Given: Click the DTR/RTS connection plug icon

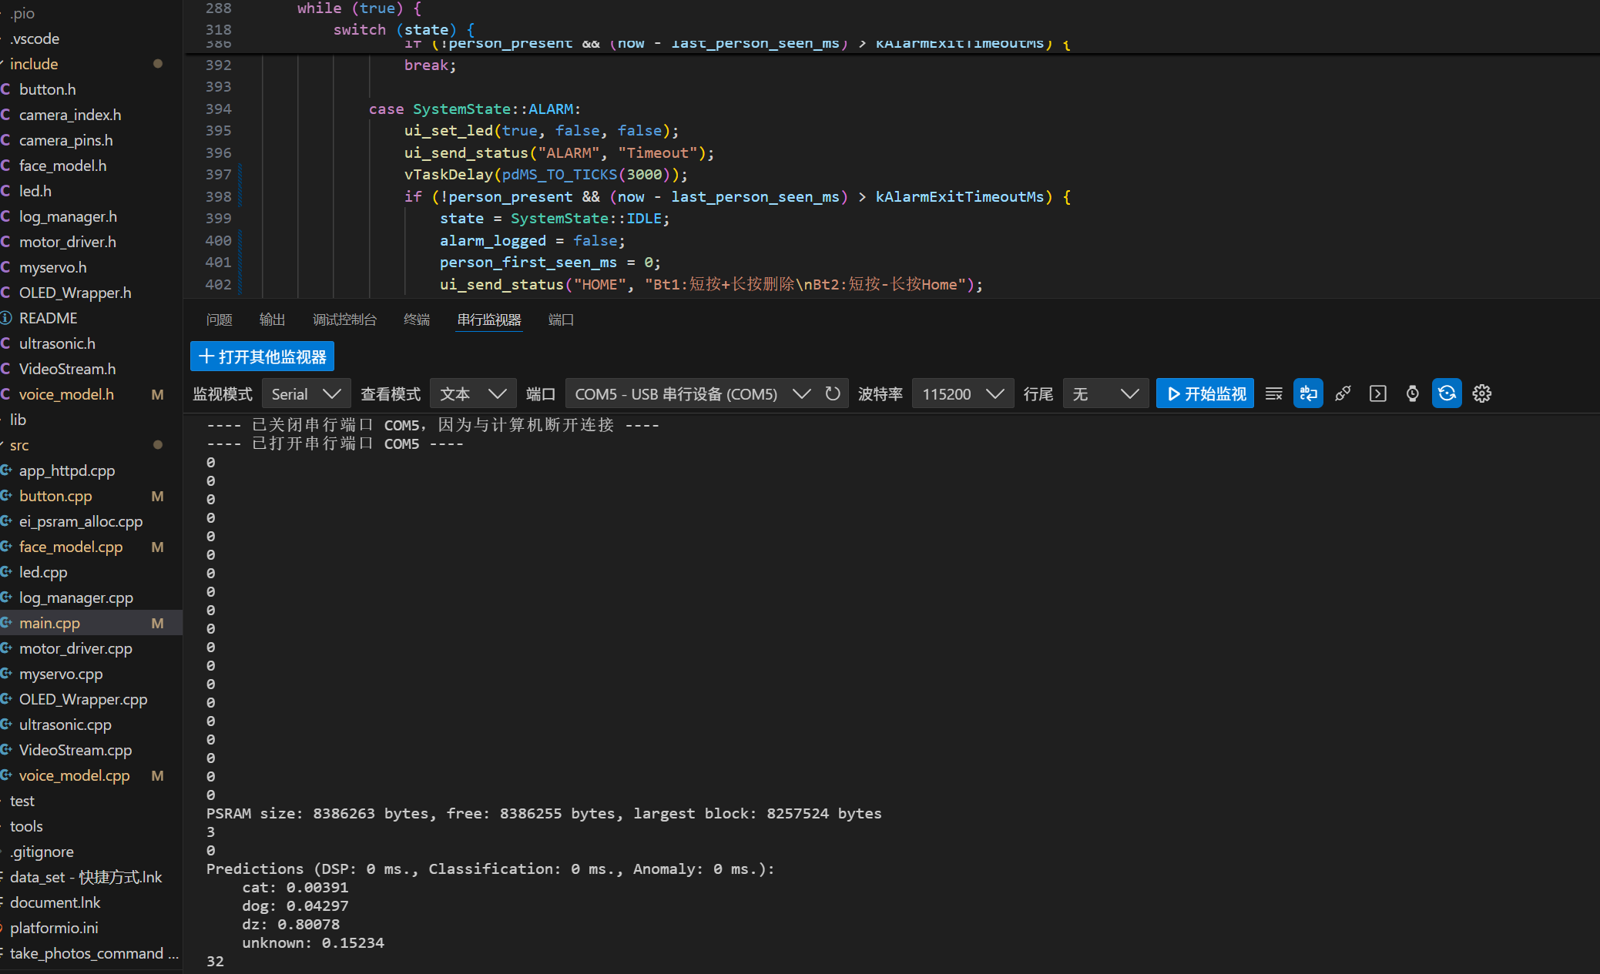Looking at the screenshot, I should tap(1343, 394).
